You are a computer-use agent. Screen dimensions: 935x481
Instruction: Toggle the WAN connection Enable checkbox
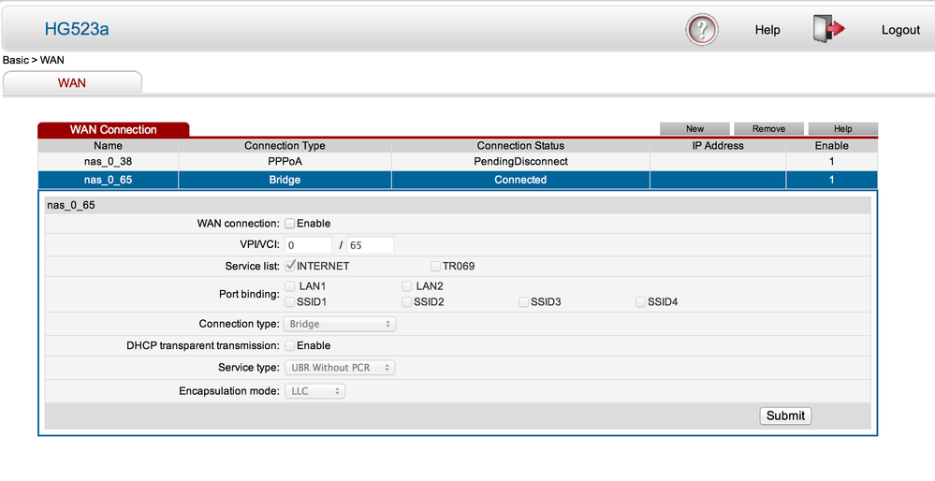(x=290, y=224)
